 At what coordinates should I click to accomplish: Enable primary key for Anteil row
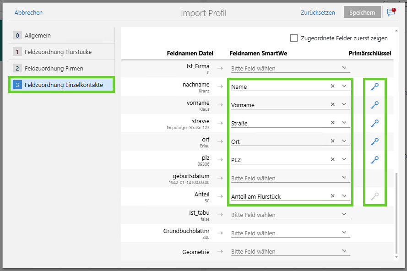(374, 196)
